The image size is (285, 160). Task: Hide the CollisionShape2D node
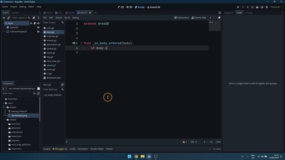pyautogui.click(x=38, y=32)
